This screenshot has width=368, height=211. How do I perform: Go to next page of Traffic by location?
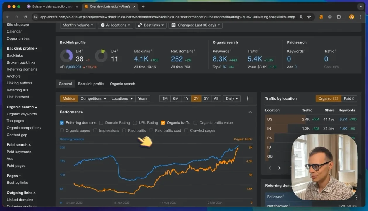[279, 168]
